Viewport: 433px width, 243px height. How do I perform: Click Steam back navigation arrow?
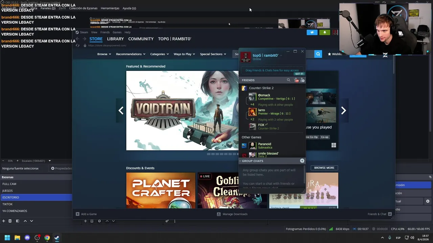(x=77, y=39)
